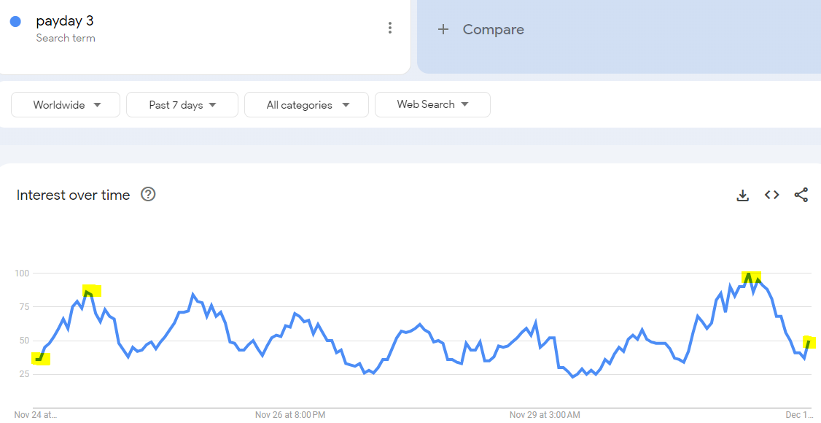Open the Web Search type dropdown
The width and height of the screenshot is (821, 423).
coord(432,105)
